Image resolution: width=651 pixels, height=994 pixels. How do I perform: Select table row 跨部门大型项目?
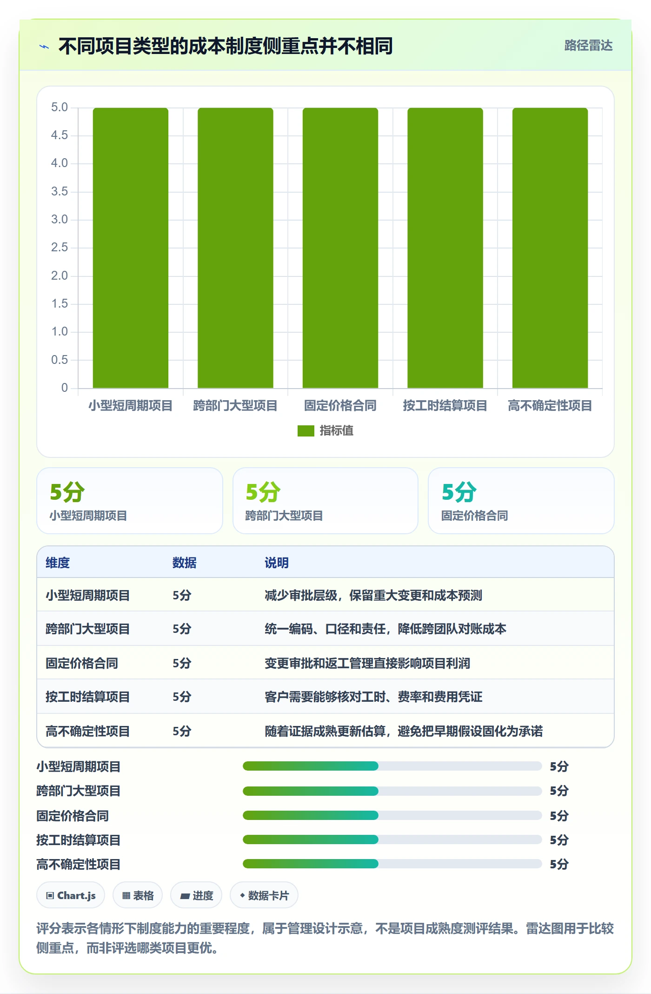(x=325, y=629)
